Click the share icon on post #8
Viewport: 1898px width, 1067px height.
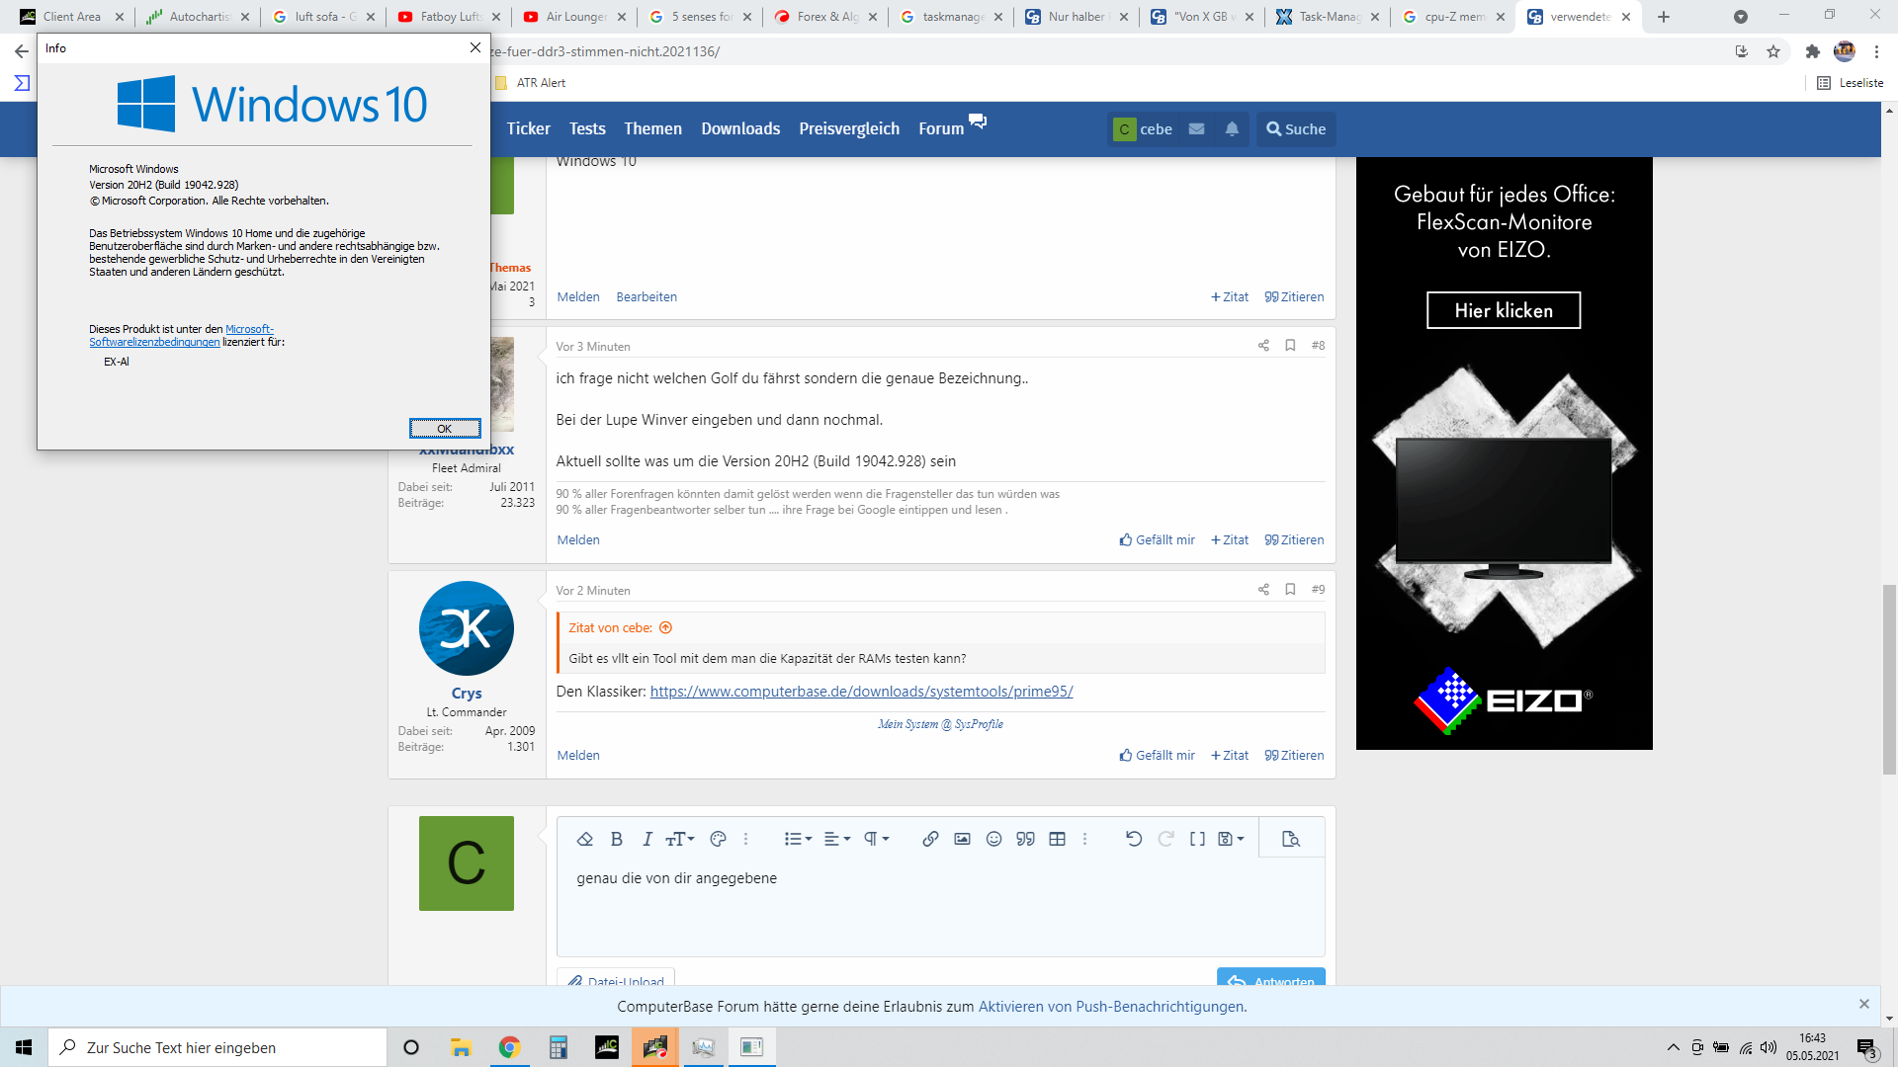pyautogui.click(x=1263, y=345)
